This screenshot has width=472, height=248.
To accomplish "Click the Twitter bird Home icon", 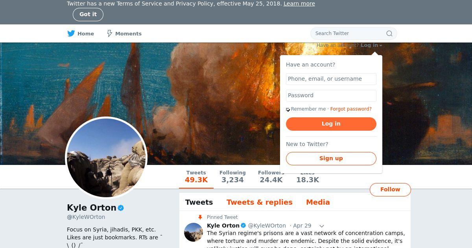I will (x=71, y=33).
